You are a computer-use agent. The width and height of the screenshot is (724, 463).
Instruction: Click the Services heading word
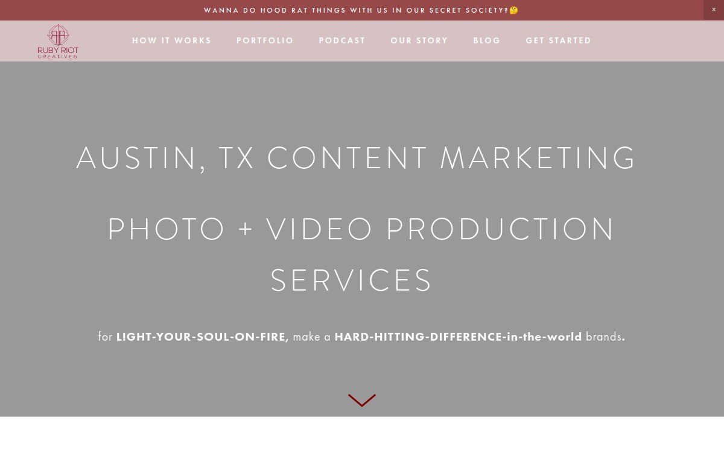(351, 280)
